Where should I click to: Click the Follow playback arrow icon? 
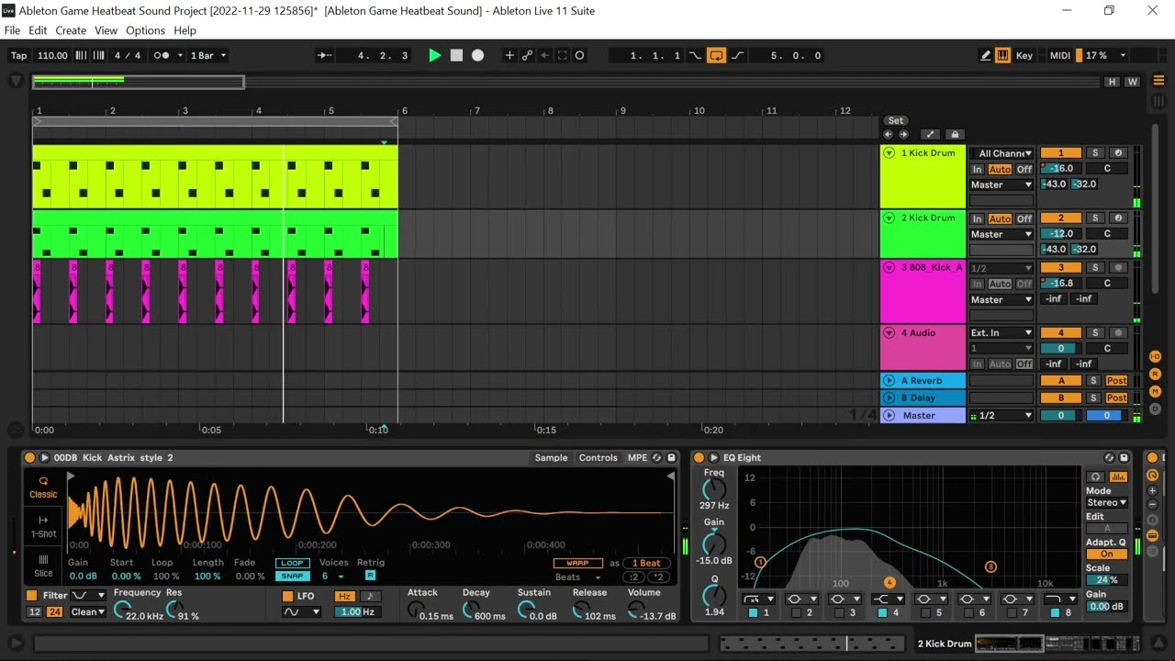pyautogui.click(x=325, y=55)
